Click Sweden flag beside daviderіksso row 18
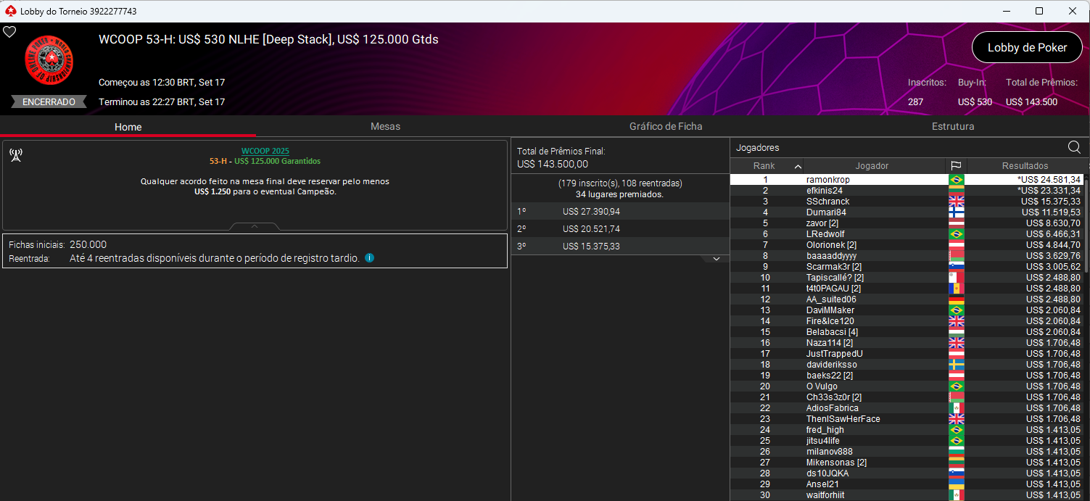This screenshot has height=501, width=1090. (x=957, y=364)
